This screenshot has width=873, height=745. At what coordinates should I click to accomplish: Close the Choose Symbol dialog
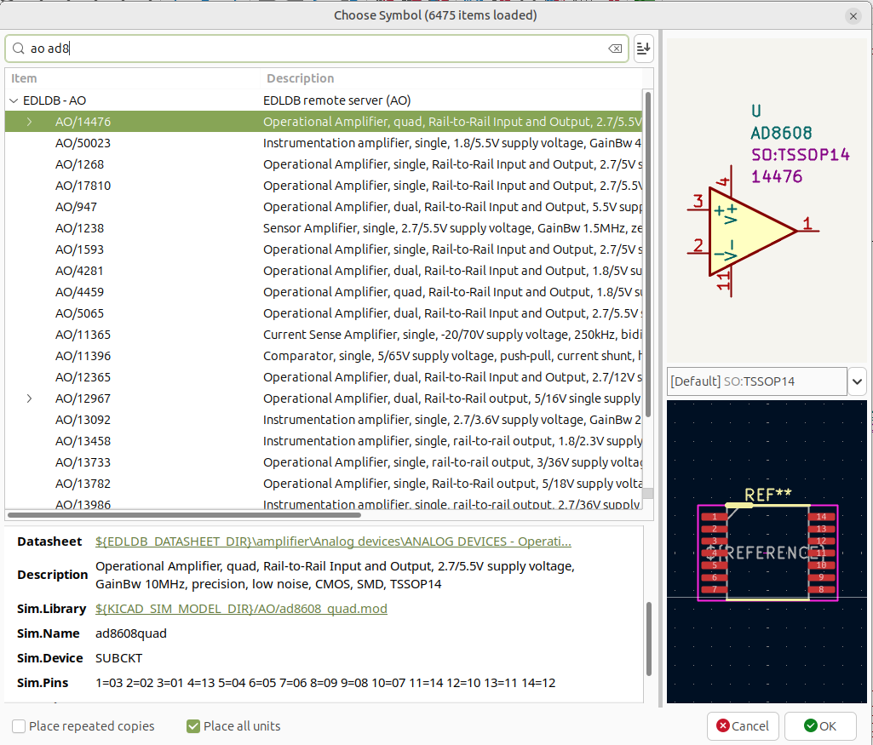click(853, 15)
